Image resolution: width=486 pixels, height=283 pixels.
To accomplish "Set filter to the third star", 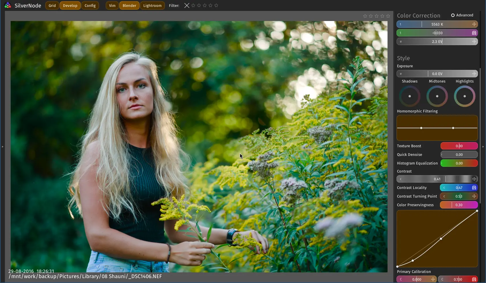I will coord(205,5).
